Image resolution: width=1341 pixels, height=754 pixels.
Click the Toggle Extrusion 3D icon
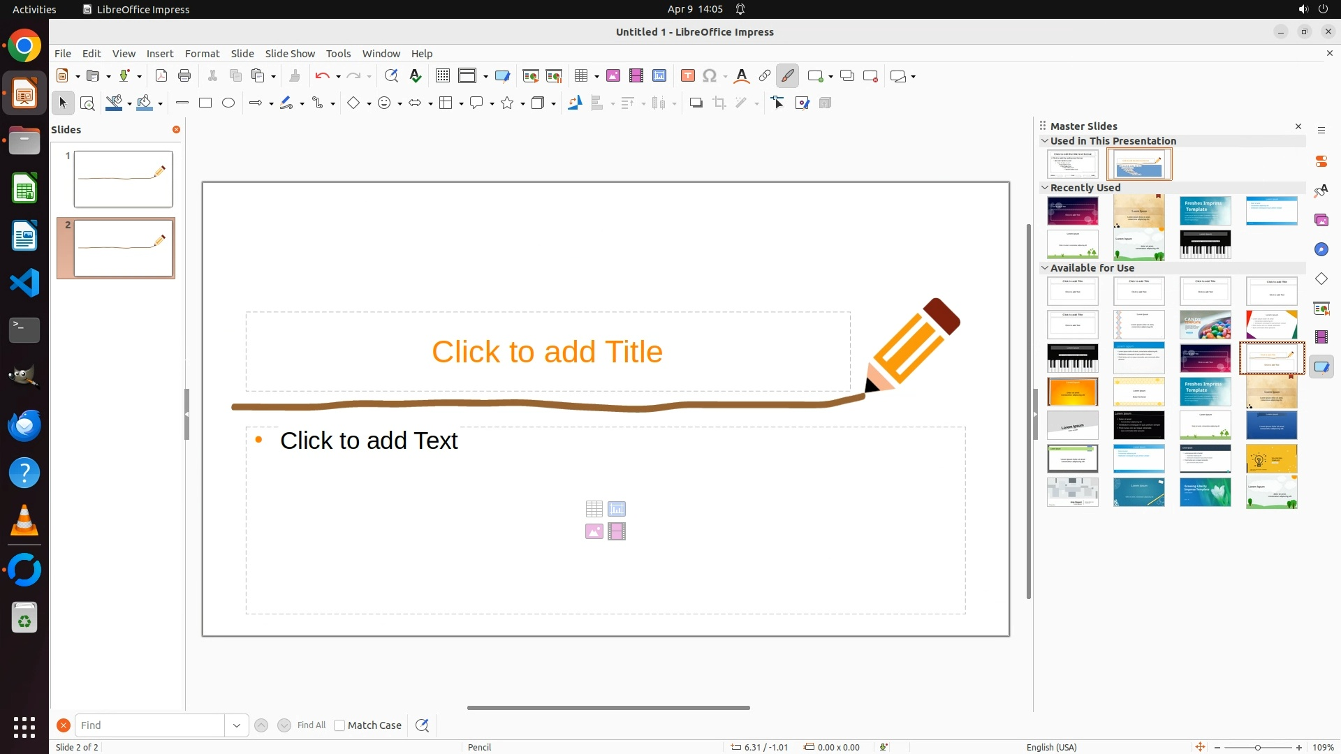tap(826, 103)
